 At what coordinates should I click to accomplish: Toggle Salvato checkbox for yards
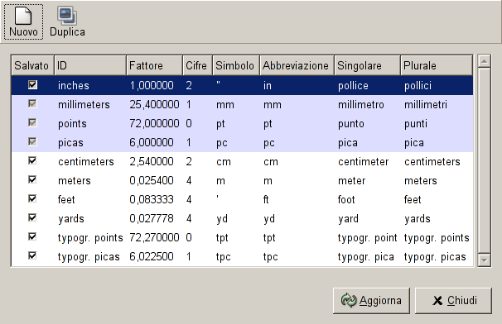32,217
